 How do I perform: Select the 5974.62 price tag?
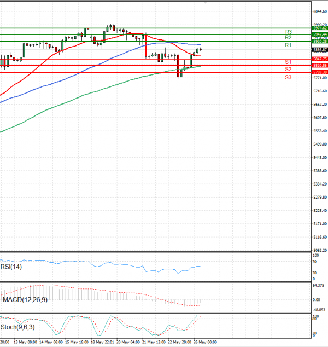(320, 28)
